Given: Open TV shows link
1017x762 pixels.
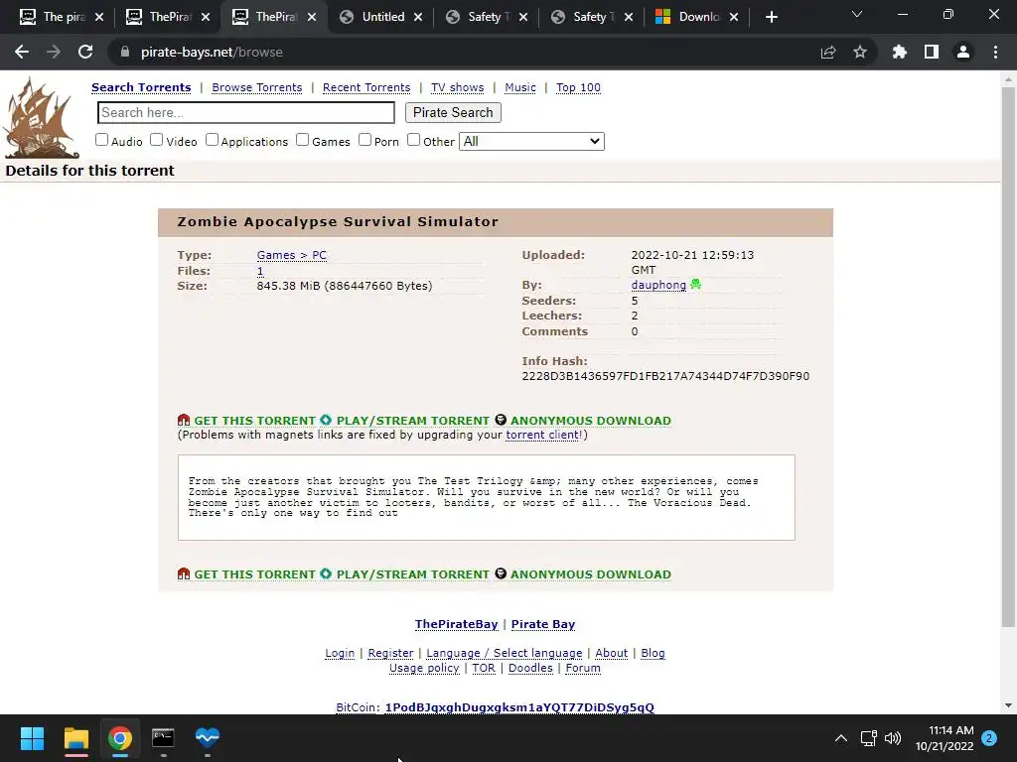Looking at the screenshot, I should [457, 87].
